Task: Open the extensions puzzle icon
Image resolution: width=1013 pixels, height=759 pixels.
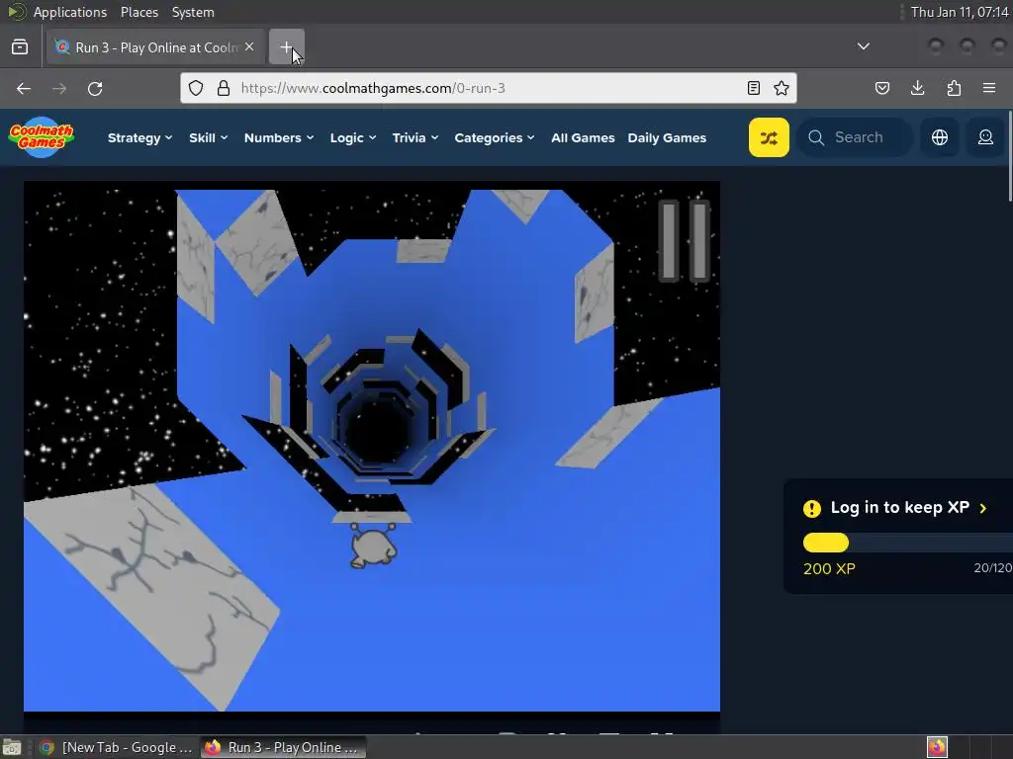Action: [x=954, y=88]
